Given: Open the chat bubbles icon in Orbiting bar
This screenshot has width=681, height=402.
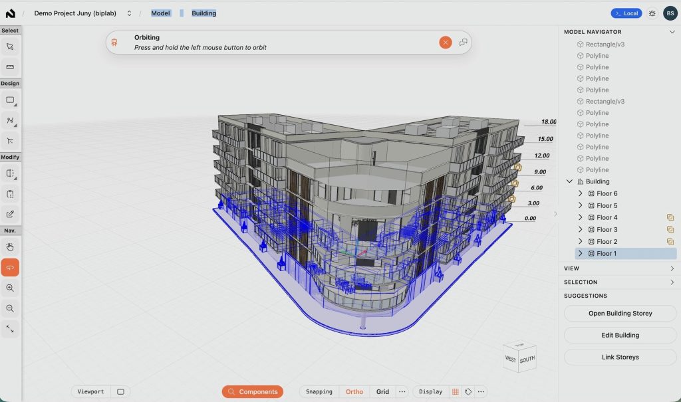Looking at the screenshot, I should pos(464,42).
